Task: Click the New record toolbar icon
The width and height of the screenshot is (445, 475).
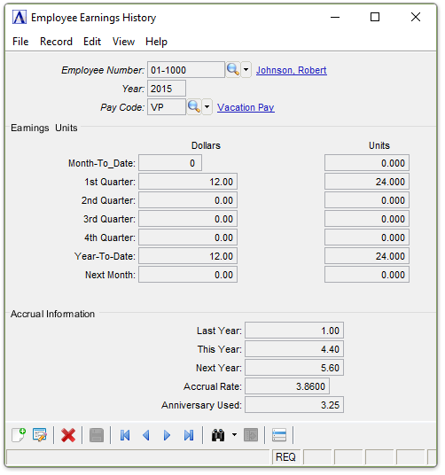Action: [19, 435]
